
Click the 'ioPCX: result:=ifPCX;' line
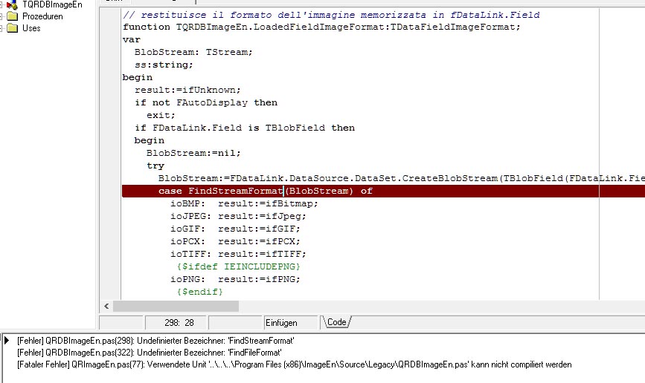click(x=235, y=241)
